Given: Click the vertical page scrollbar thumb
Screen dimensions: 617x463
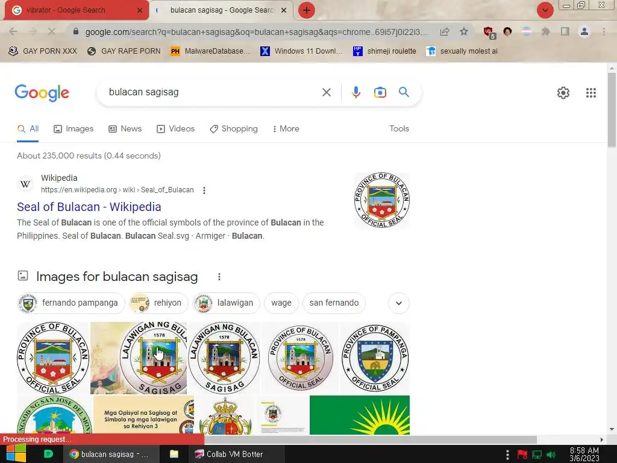Looking at the screenshot, I should [612, 110].
